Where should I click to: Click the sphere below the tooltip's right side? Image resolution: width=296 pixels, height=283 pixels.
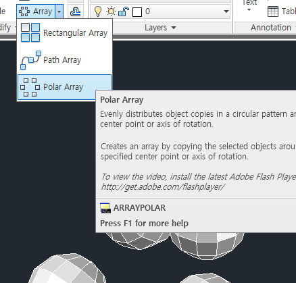[207, 246]
